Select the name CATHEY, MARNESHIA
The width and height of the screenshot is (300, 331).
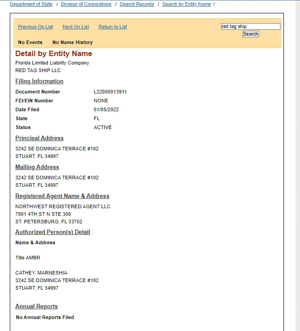(41, 273)
